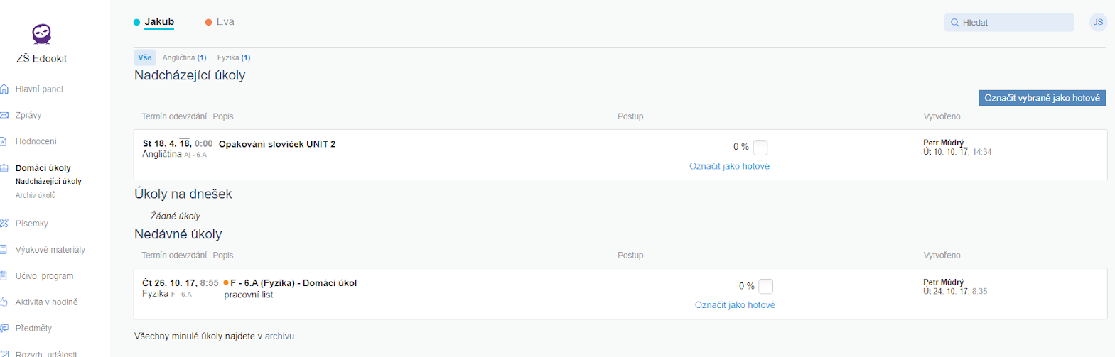Image resolution: width=1115 pixels, height=357 pixels.
Task: Select the Jakub student tab
Action: [x=158, y=22]
